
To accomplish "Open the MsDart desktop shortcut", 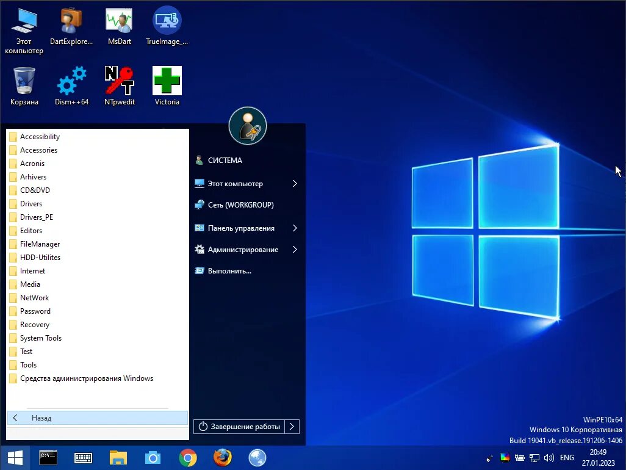I will [120, 27].
